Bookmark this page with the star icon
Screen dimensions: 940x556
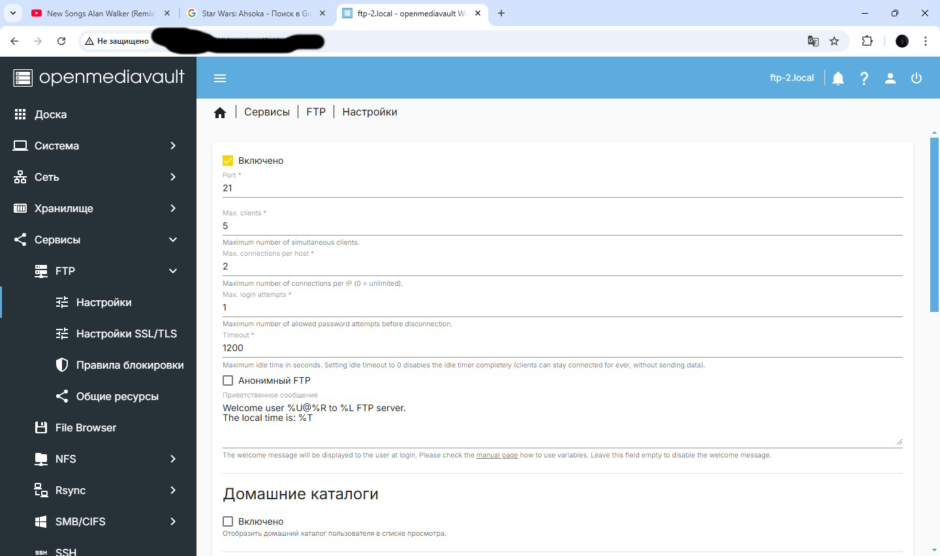(834, 41)
